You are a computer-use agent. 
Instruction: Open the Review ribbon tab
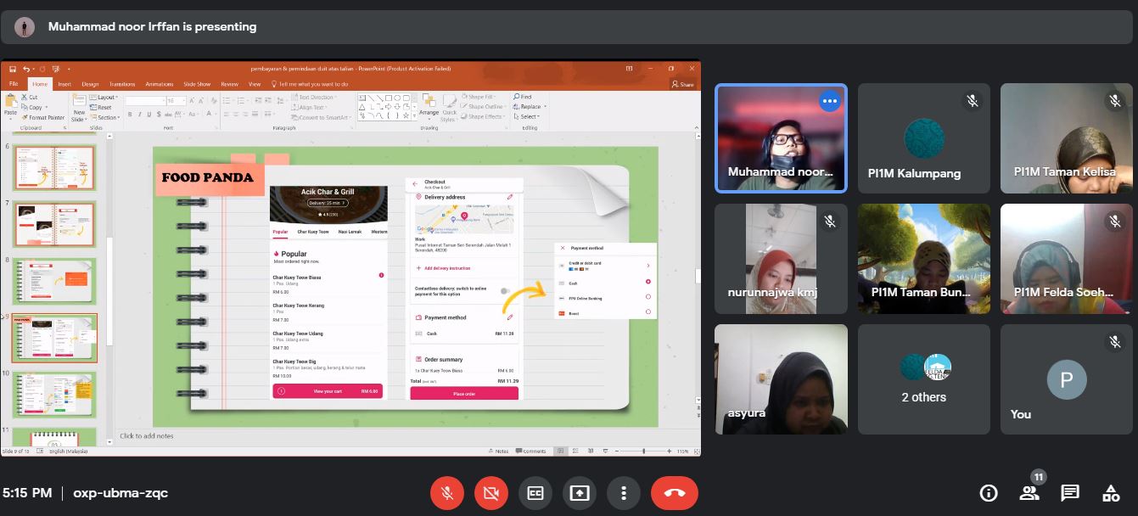coord(229,84)
